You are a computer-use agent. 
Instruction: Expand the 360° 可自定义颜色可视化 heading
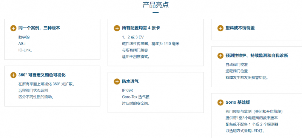tap(42, 75)
